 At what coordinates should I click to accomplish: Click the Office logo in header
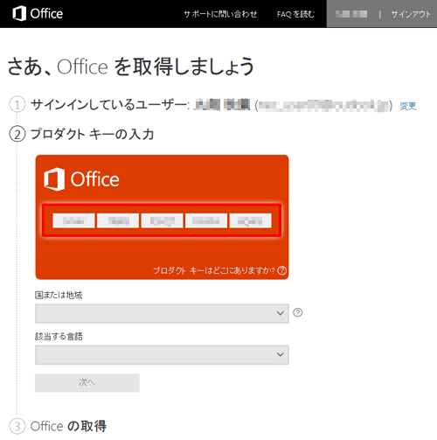click(38, 14)
